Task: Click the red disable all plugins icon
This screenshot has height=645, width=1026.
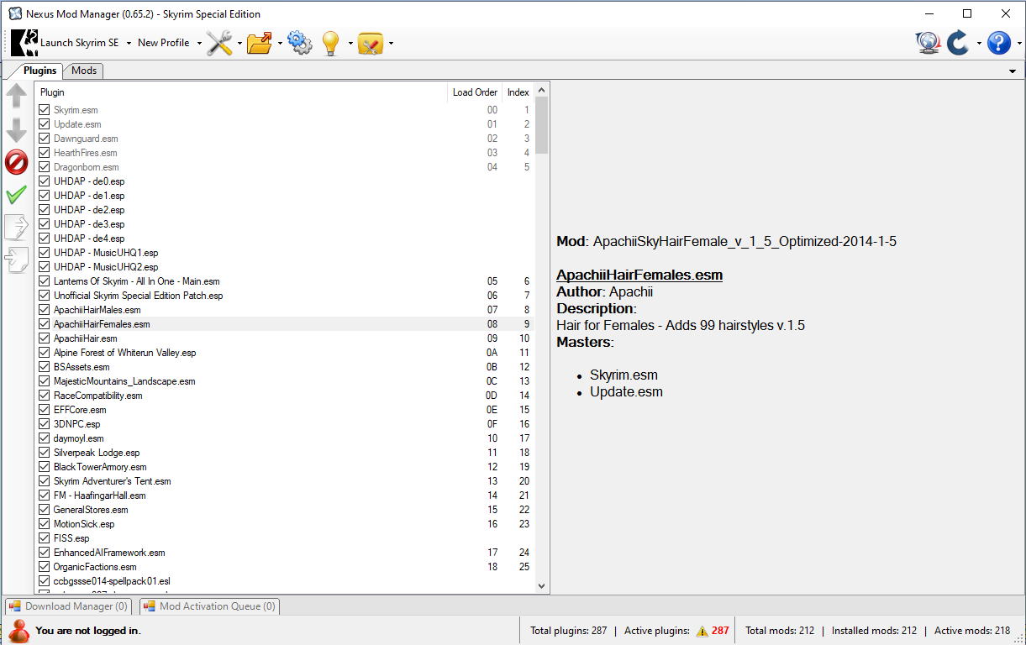Action: (x=16, y=162)
